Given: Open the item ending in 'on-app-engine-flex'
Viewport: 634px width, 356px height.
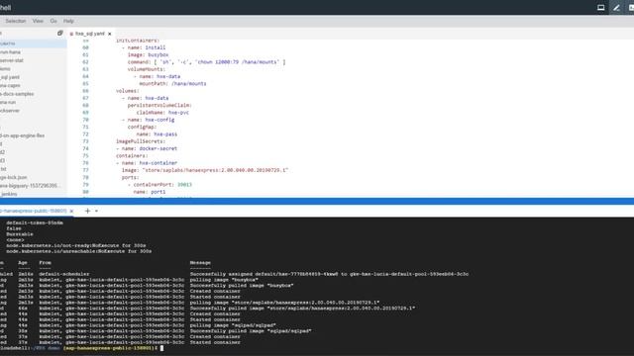Looking at the screenshot, I should click(x=22, y=135).
